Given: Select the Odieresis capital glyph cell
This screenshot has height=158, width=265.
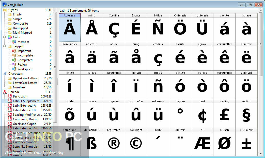Looking at the screenshot, I should coord(180,28).
